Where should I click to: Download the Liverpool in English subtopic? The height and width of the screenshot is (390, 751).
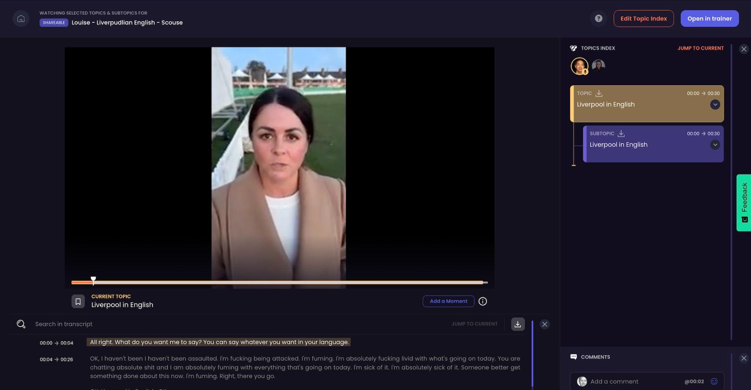[x=621, y=134]
